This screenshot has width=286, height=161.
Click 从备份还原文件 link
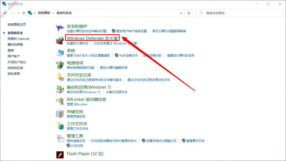point(117,92)
